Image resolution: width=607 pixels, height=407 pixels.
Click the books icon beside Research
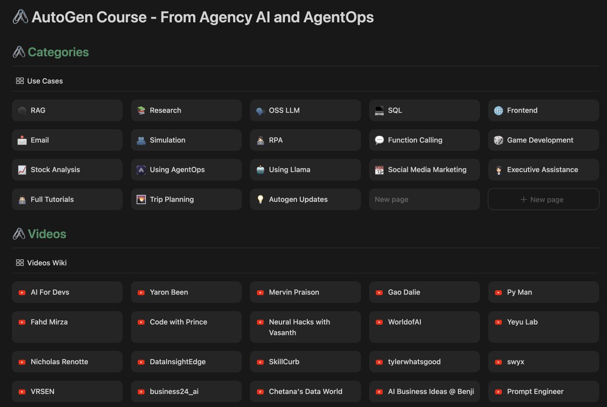(x=141, y=111)
